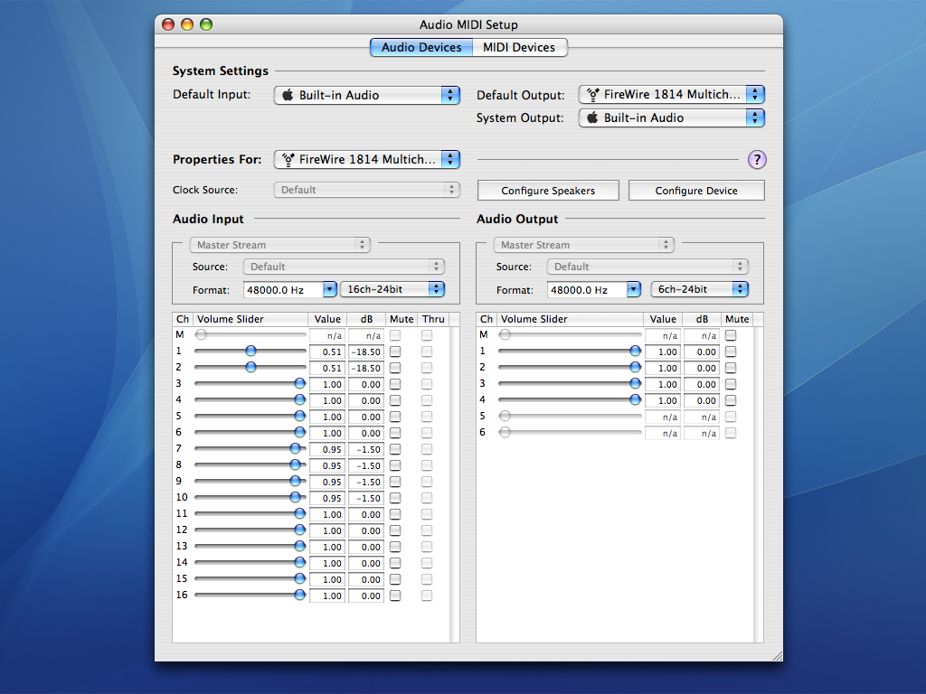Click the Thru column header in Audio Input
The image size is (926, 694).
(433, 319)
